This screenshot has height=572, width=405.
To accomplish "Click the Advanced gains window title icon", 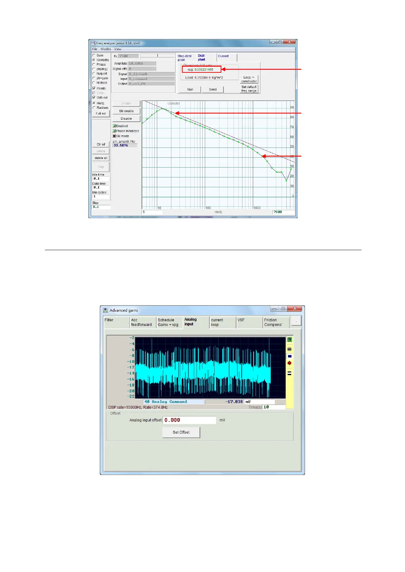I will pos(106,310).
